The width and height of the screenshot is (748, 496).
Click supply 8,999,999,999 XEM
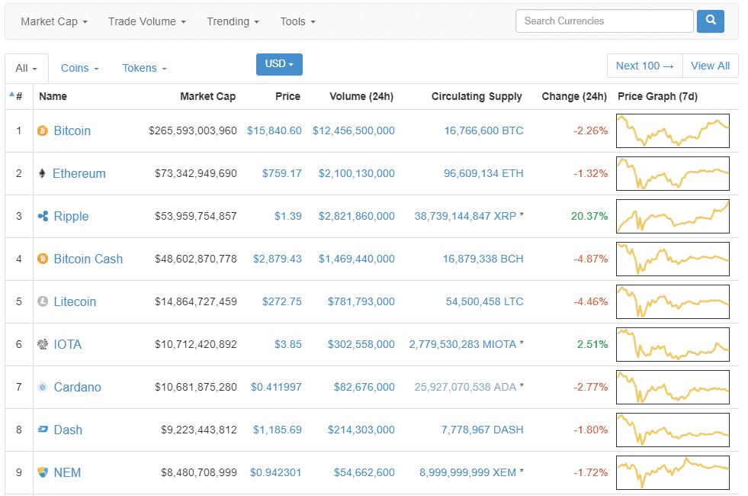click(467, 472)
